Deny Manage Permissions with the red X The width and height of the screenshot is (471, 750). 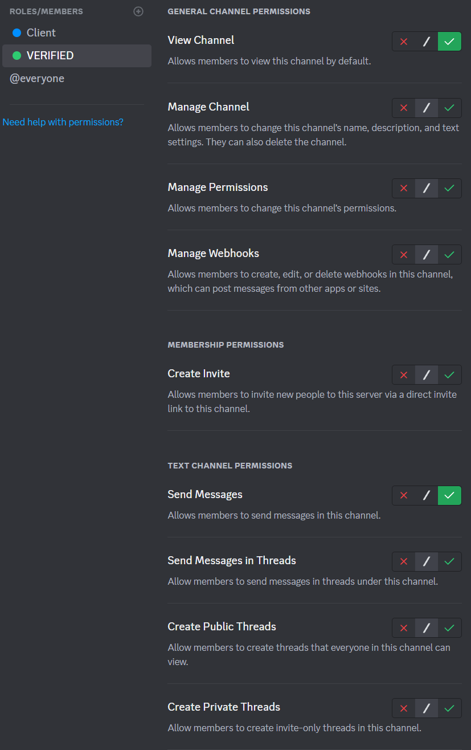pyautogui.click(x=404, y=188)
